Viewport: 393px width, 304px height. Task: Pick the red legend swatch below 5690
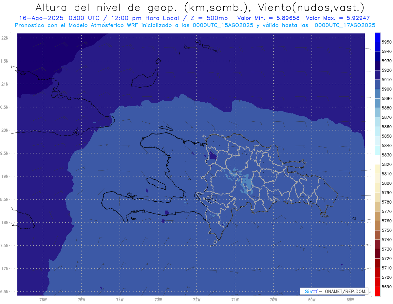pos(378,291)
